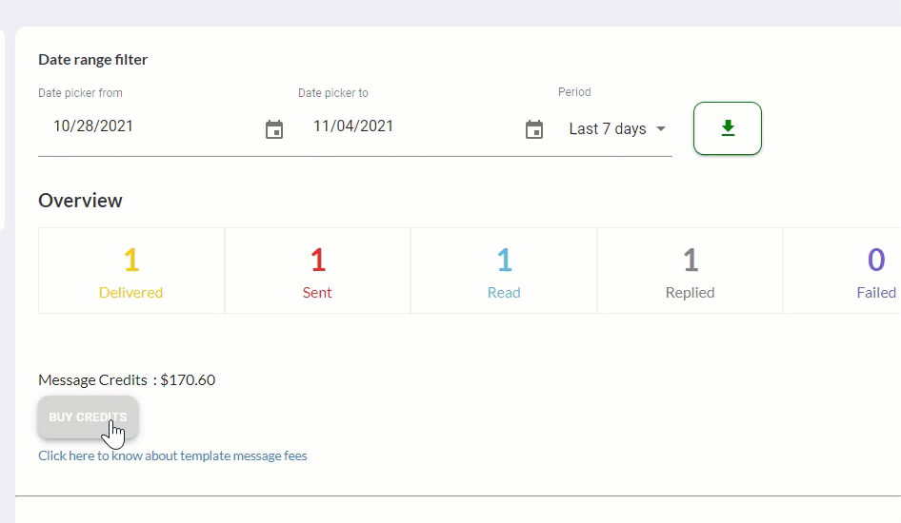Click the Message Credits : $170.60 text
Screen dimensions: 901x523
click(x=127, y=380)
